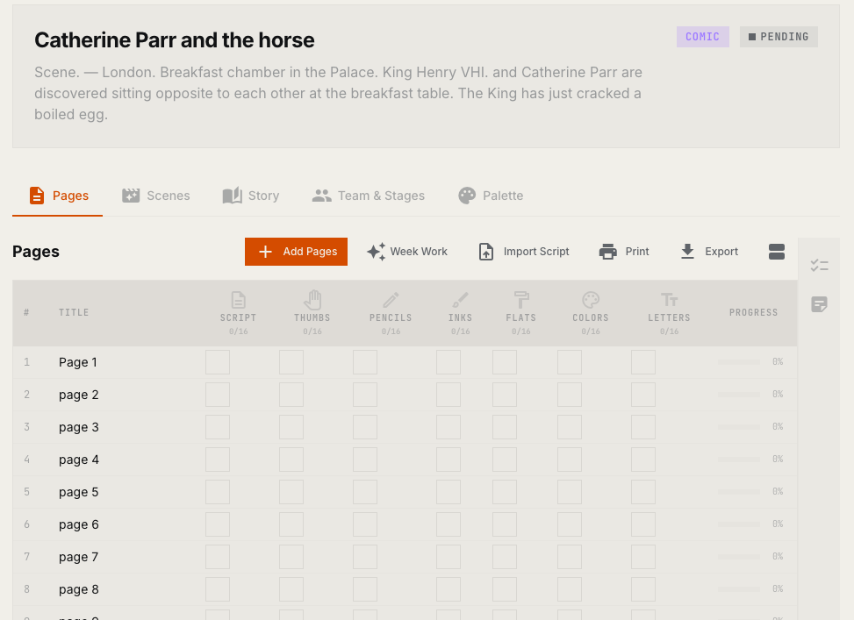Click page 8 progress bar
The image size is (854, 620).
739,589
